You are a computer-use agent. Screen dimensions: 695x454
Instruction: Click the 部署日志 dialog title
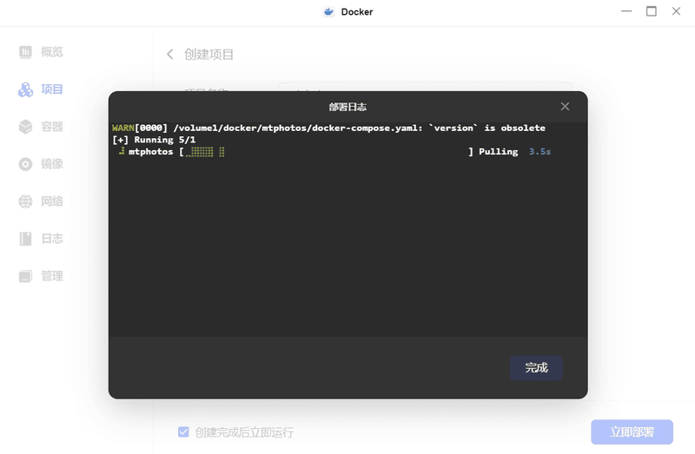347,107
